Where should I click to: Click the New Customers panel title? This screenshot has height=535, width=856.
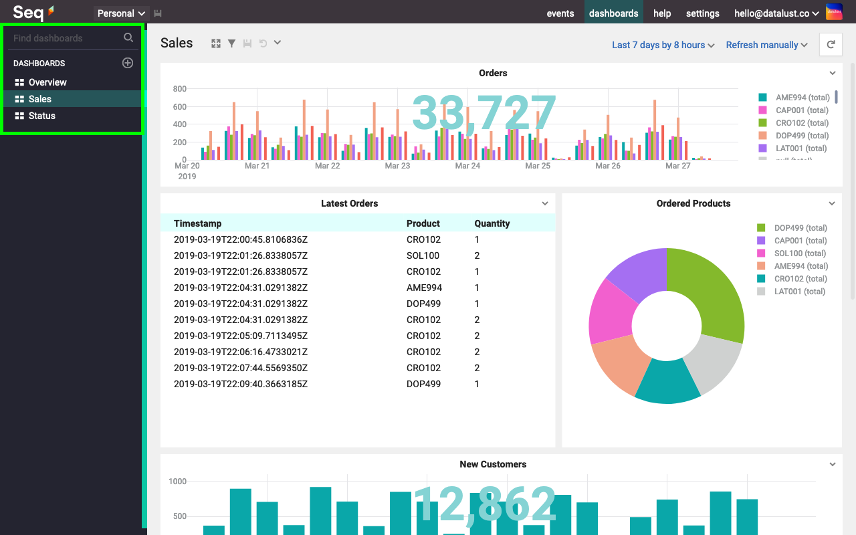pos(493,464)
